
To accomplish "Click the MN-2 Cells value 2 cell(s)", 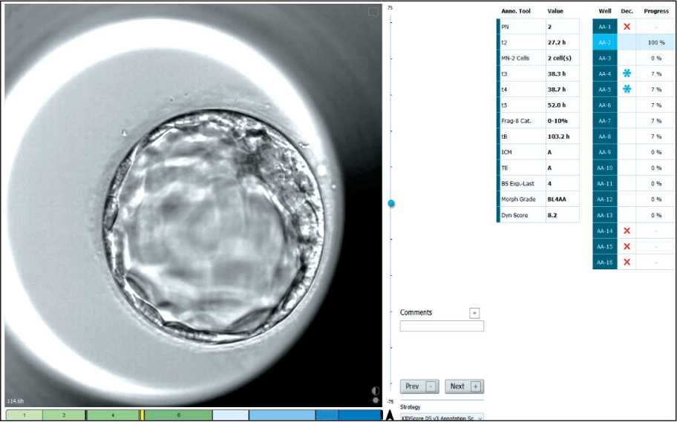I will (x=562, y=59).
